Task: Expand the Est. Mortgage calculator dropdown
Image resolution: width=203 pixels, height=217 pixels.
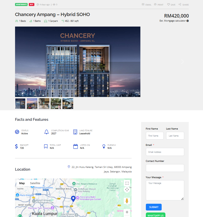Action: tap(187, 21)
